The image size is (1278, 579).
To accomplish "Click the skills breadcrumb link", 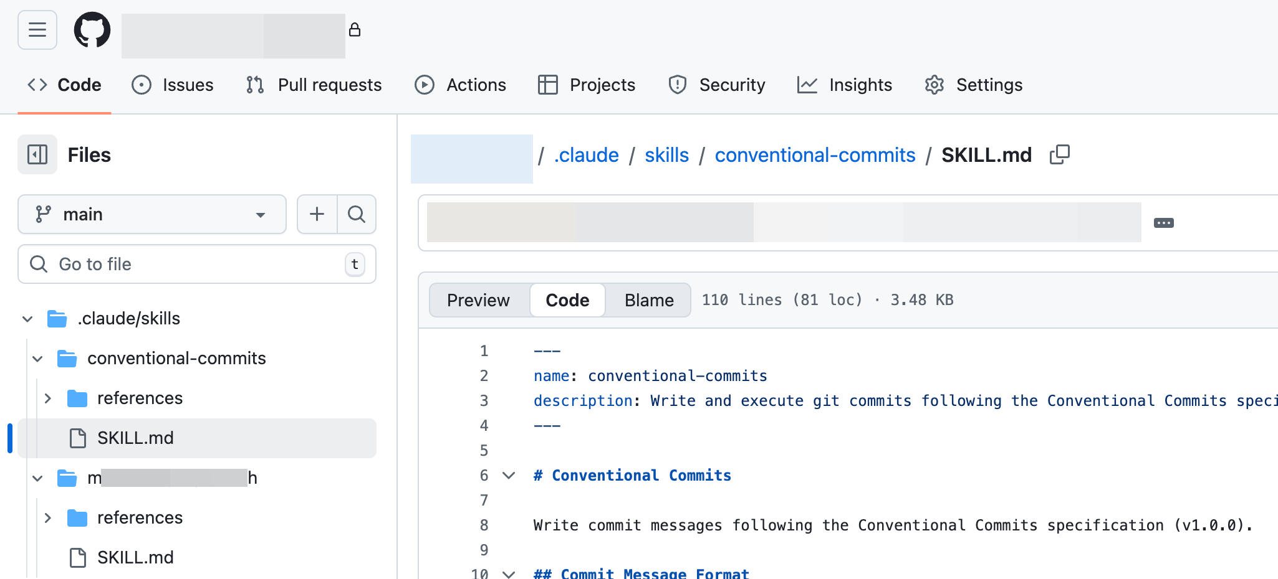I will [x=666, y=155].
